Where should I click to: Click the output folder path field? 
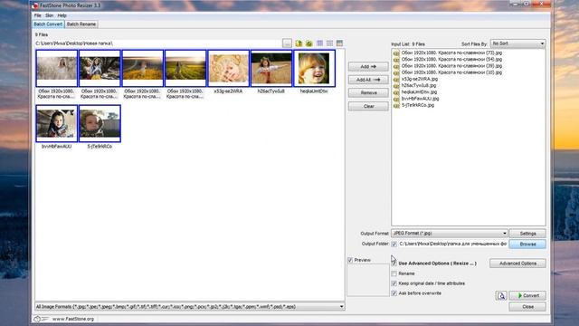(x=452, y=244)
